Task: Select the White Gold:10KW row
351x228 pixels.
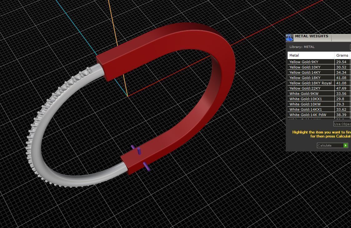Action: point(319,104)
